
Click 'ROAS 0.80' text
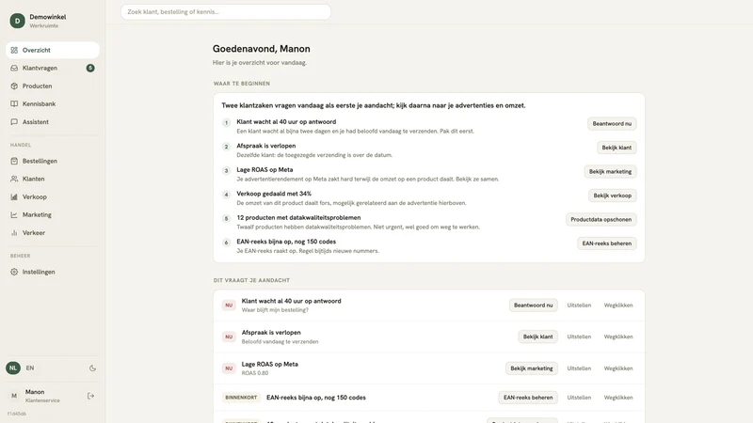click(254, 373)
